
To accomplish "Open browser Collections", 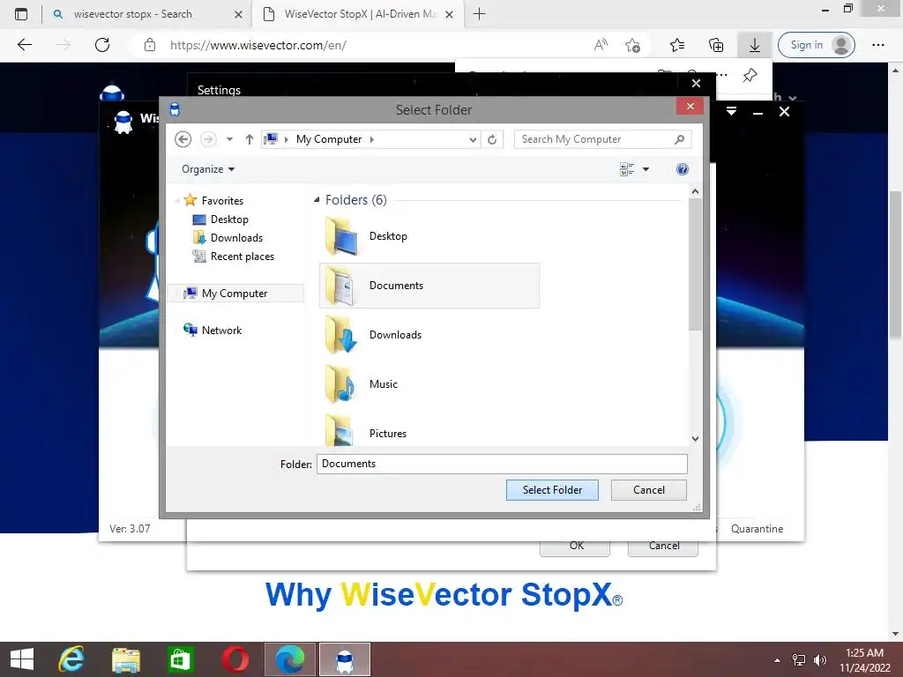I will click(x=716, y=45).
